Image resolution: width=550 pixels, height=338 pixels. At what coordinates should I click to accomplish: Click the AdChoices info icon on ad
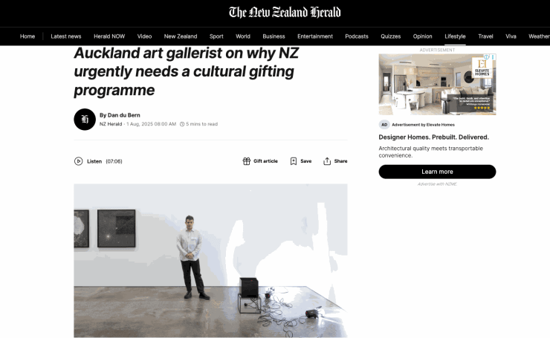coord(487,56)
